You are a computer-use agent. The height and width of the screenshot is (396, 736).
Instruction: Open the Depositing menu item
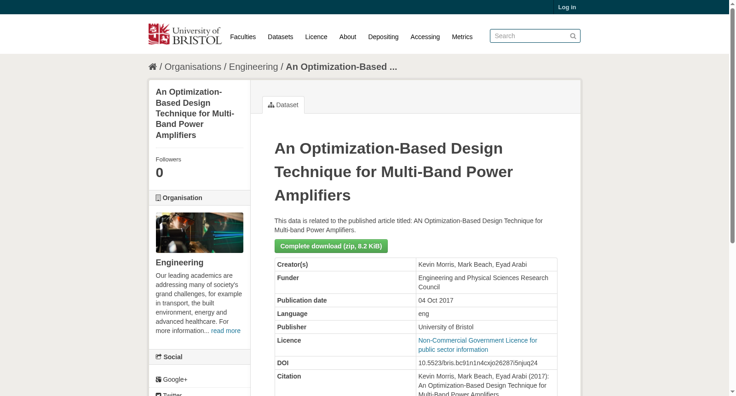(383, 37)
